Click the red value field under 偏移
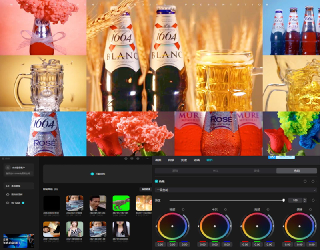This screenshot has height=250, width=320. tap(288, 244)
